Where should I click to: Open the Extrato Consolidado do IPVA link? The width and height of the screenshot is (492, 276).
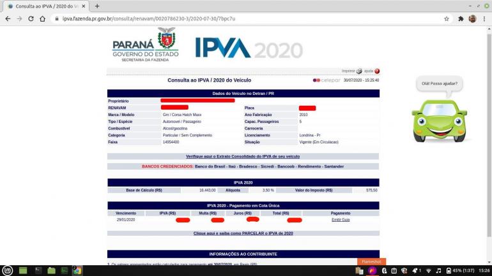click(243, 156)
